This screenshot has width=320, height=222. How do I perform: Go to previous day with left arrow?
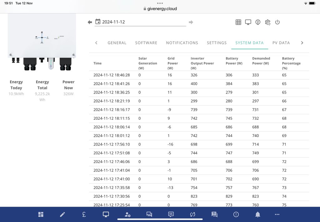pyautogui.click(x=90, y=22)
